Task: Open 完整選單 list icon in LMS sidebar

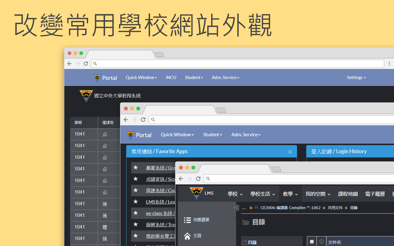Action: [x=187, y=220]
